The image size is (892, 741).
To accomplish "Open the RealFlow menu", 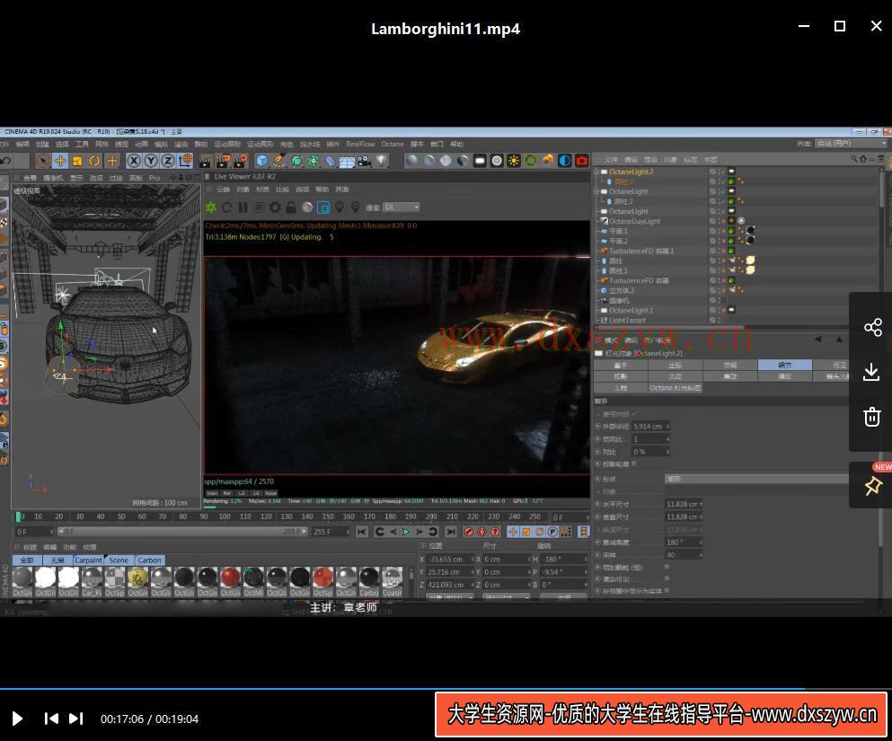I will (360, 145).
